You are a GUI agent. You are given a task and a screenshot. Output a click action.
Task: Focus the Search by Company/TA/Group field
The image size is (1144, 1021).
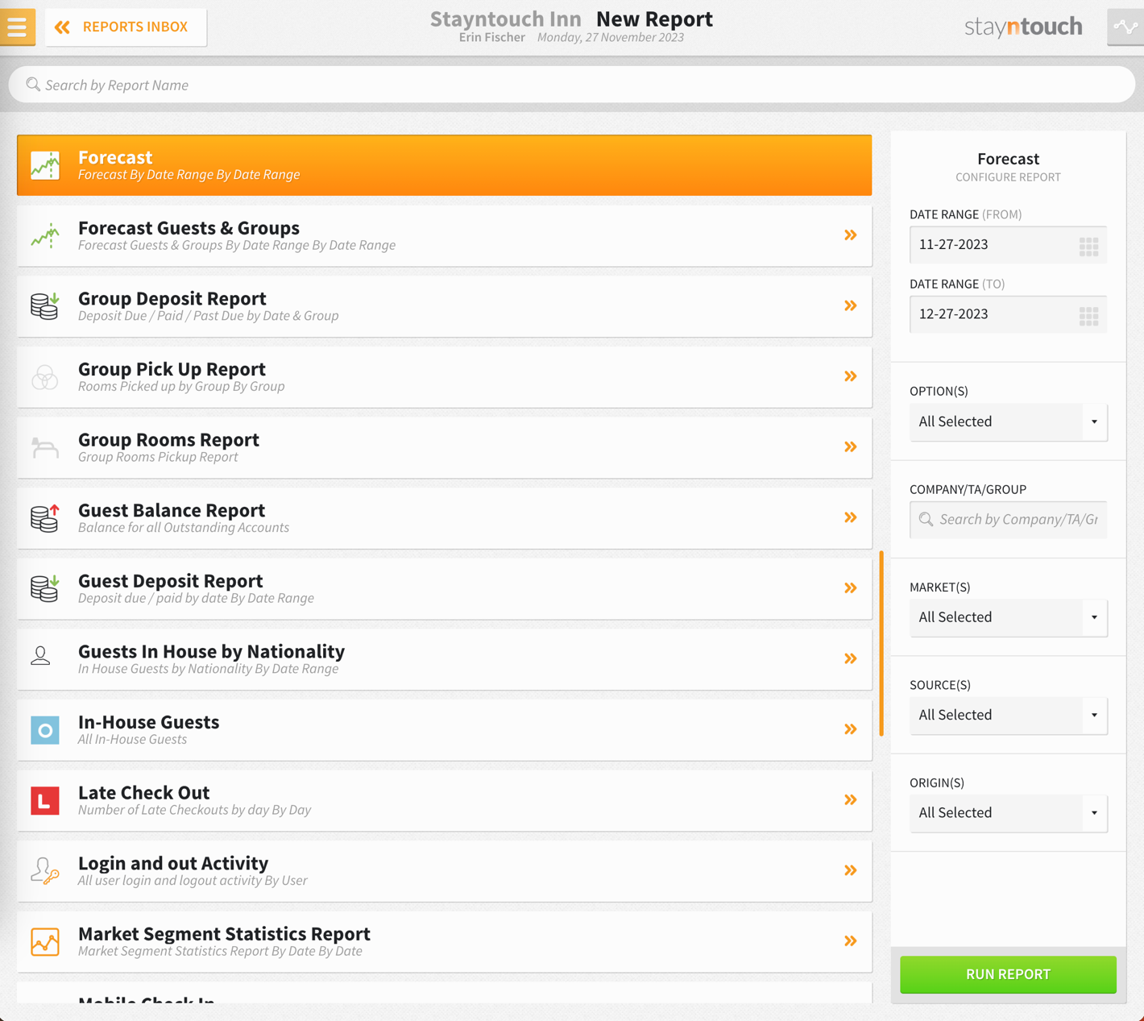tap(1008, 520)
